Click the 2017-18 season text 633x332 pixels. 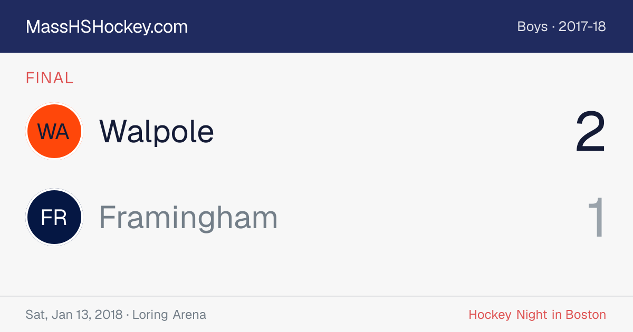(582, 26)
